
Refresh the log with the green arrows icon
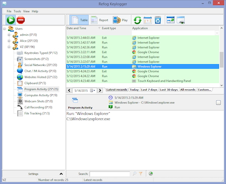click(x=138, y=20)
